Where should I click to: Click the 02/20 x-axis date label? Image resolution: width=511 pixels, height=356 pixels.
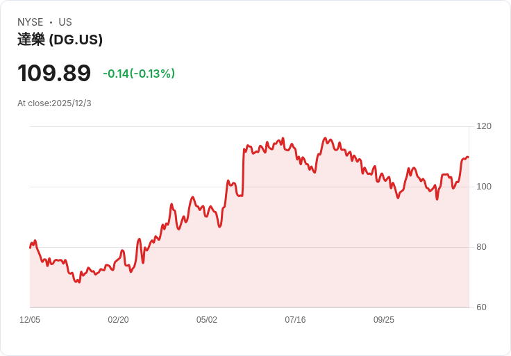pos(118,320)
